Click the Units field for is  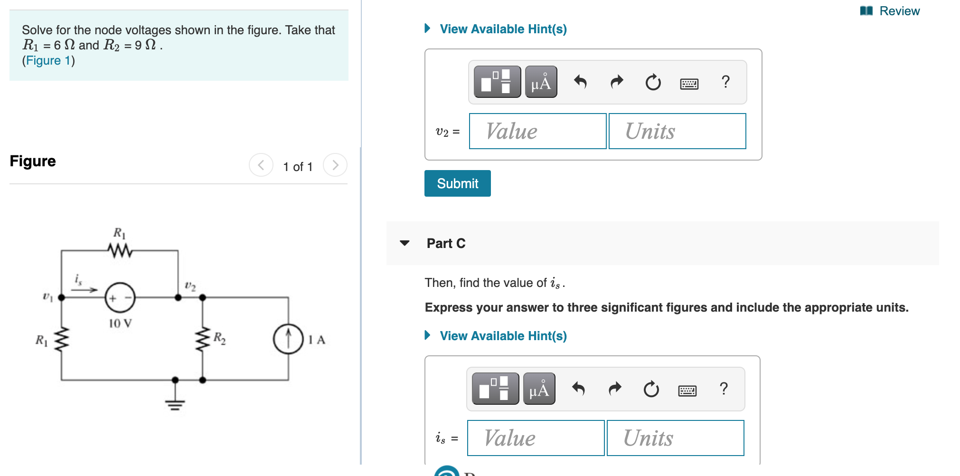point(676,438)
